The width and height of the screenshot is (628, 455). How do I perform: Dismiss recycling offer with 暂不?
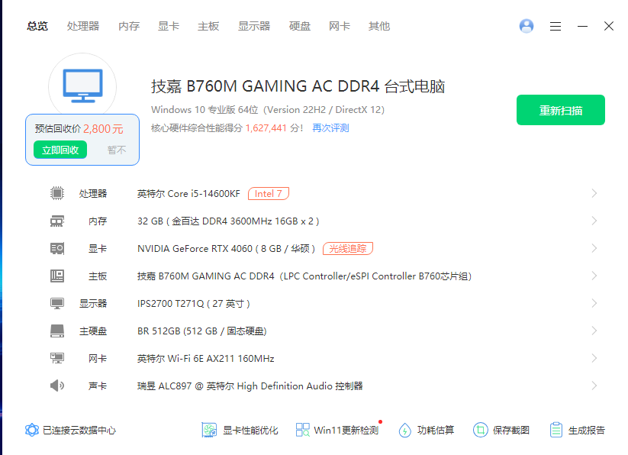click(x=117, y=150)
